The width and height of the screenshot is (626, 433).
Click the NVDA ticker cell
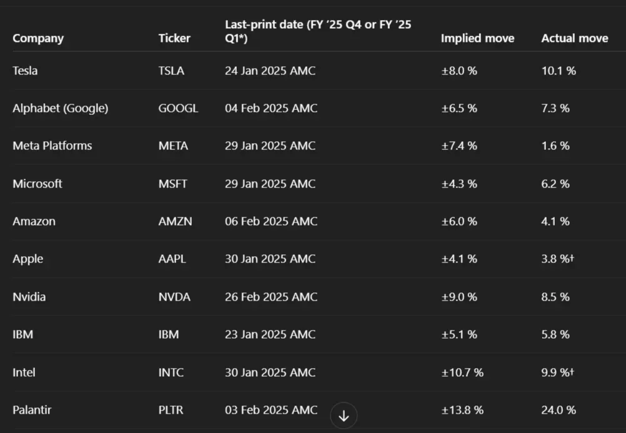pyautogui.click(x=174, y=297)
